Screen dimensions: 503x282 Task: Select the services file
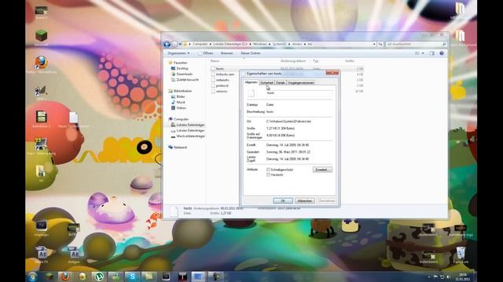[x=222, y=92]
